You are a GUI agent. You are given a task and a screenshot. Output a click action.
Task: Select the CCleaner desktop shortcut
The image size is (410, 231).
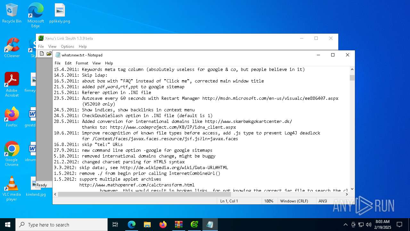point(12,48)
